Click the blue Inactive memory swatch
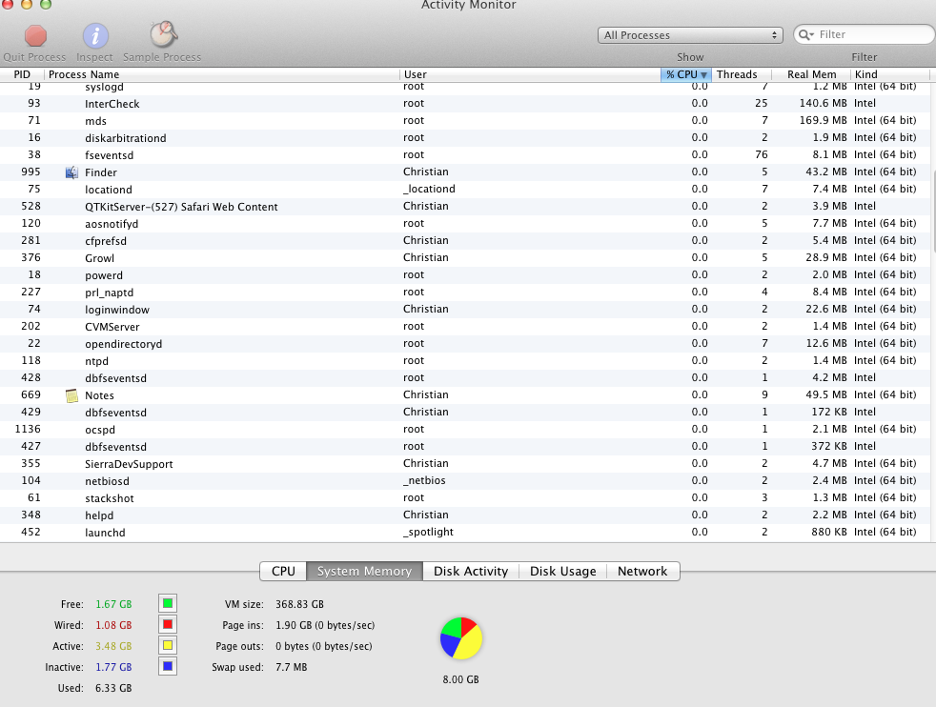This screenshot has width=936, height=707. pos(168,666)
